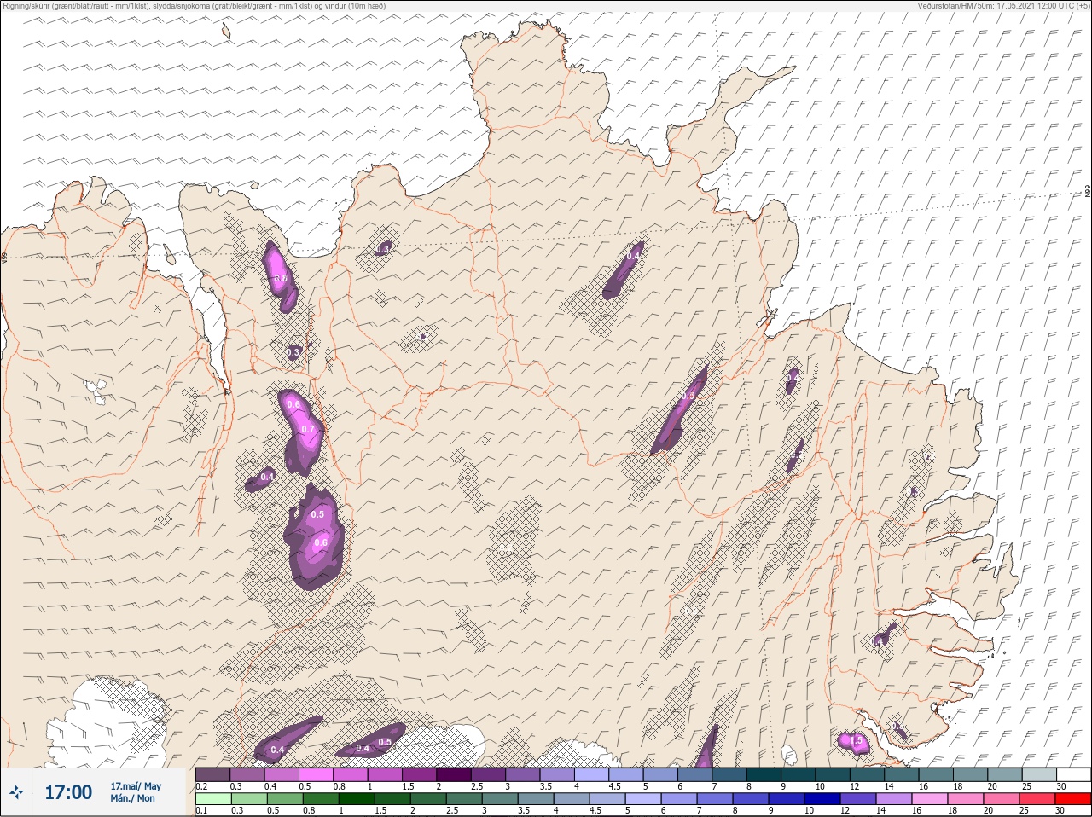Click the 17:00 forecast time label

pyautogui.click(x=68, y=792)
